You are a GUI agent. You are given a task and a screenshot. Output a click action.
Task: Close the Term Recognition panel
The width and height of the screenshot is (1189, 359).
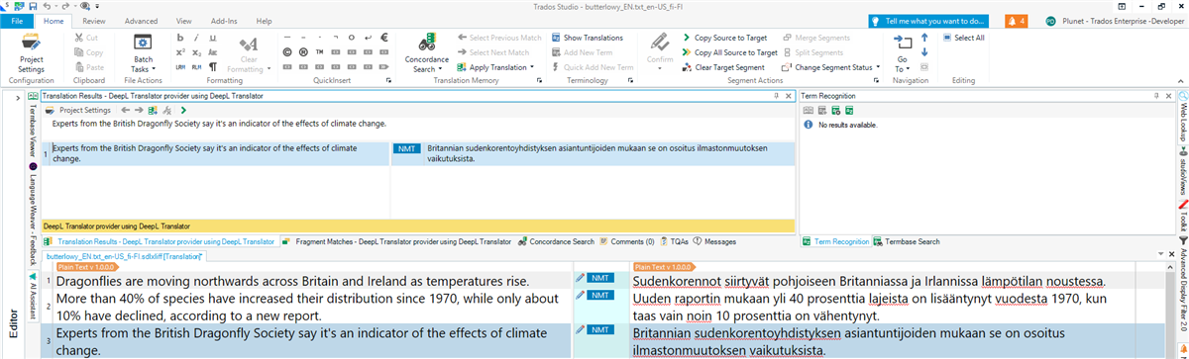point(1169,95)
